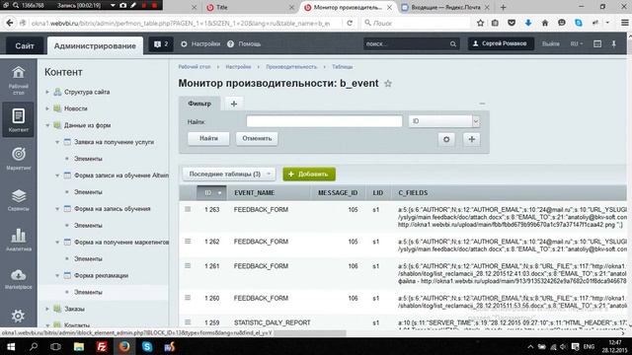632x355 pixels.
Task: Open File Explorer from the taskbar
Action: (79, 346)
